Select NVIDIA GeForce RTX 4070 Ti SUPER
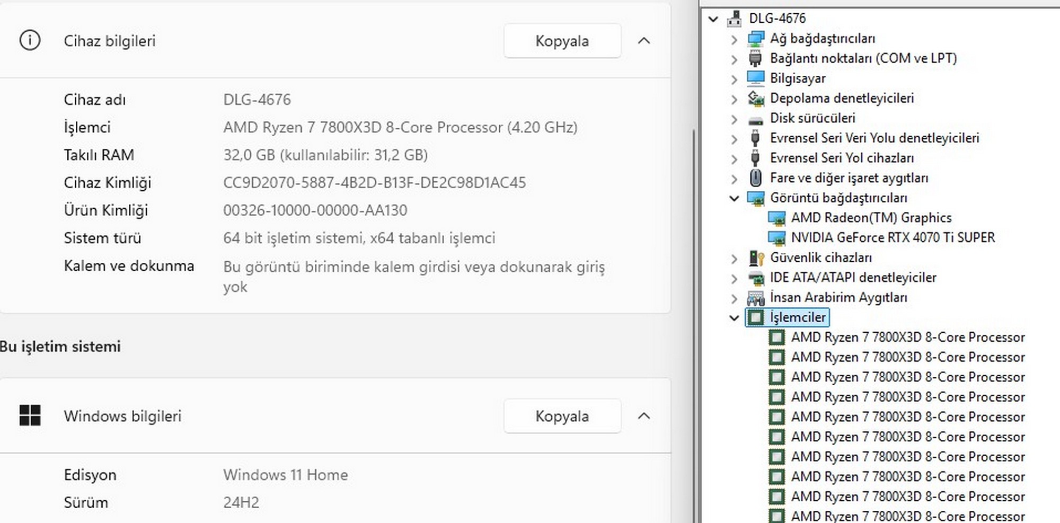This screenshot has height=523, width=1060. click(x=893, y=237)
